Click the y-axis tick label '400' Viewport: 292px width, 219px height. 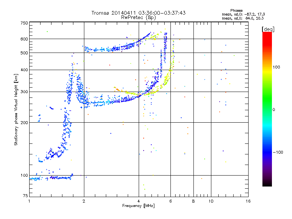(x=24, y=70)
